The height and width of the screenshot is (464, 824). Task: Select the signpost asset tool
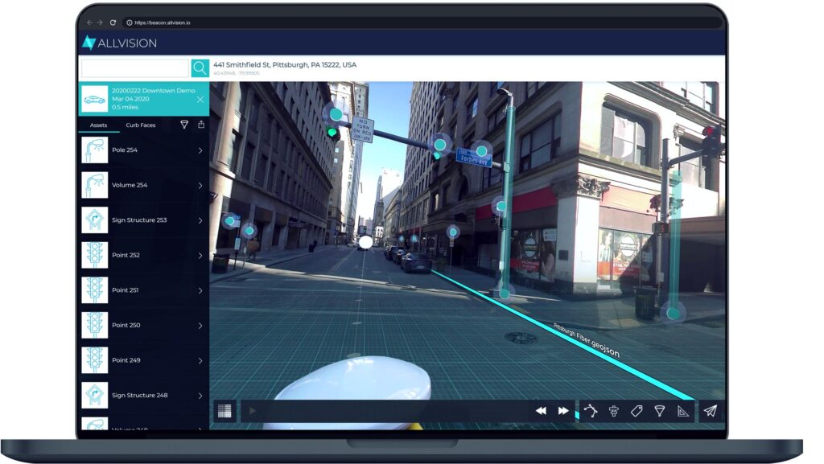tap(614, 411)
